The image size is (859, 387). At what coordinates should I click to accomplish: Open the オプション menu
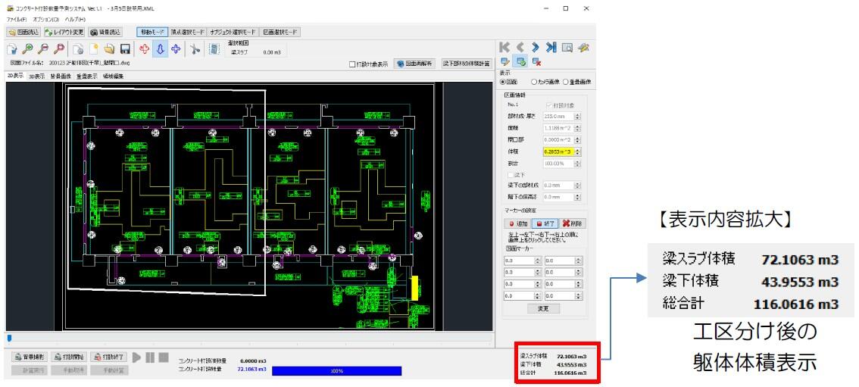click(45, 19)
